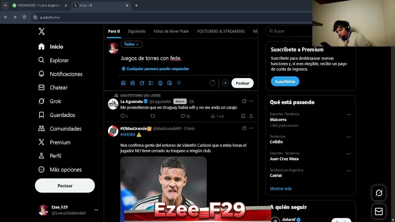The image size is (395, 222).
Task: Schedule the post with calendar icon
Action: pos(169,83)
